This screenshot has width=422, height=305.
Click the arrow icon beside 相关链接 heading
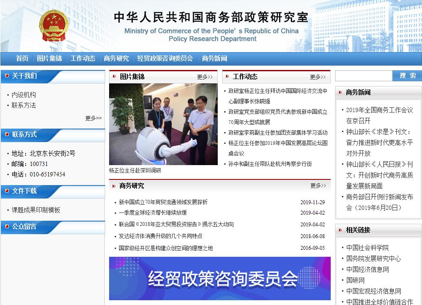(340, 230)
